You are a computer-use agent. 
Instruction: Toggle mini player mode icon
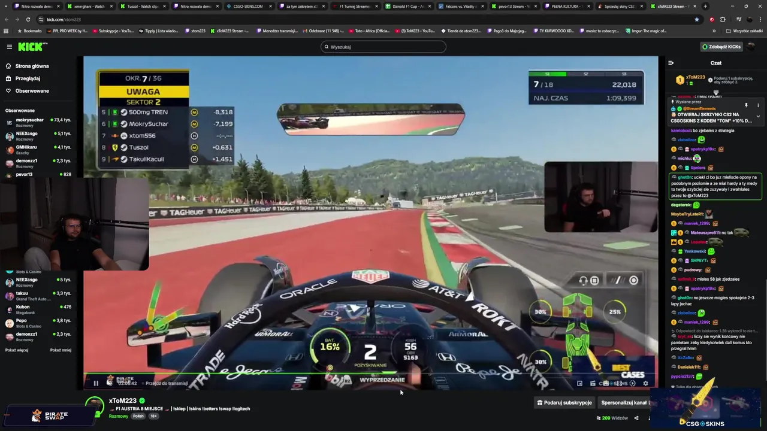(579, 383)
